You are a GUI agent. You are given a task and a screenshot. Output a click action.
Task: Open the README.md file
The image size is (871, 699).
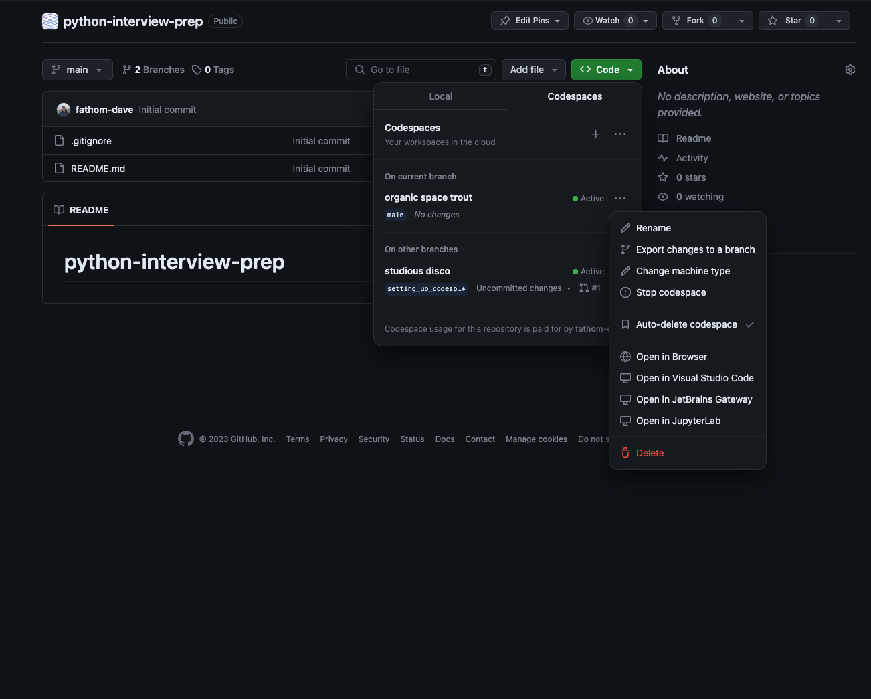98,169
